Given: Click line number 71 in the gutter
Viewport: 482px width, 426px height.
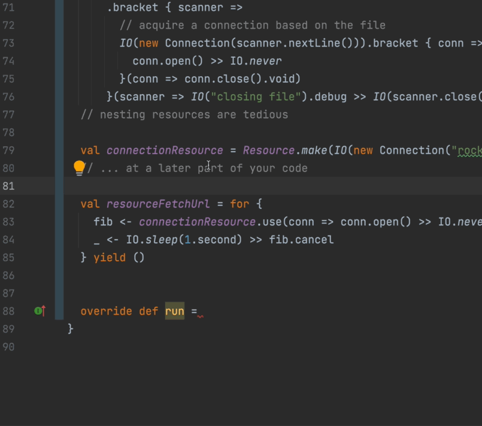Looking at the screenshot, I should pyautogui.click(x=8, y=8).
